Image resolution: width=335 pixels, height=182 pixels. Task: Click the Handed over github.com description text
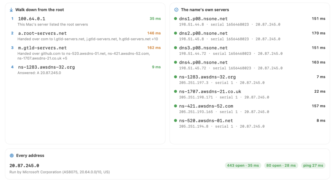click(84, 56)
